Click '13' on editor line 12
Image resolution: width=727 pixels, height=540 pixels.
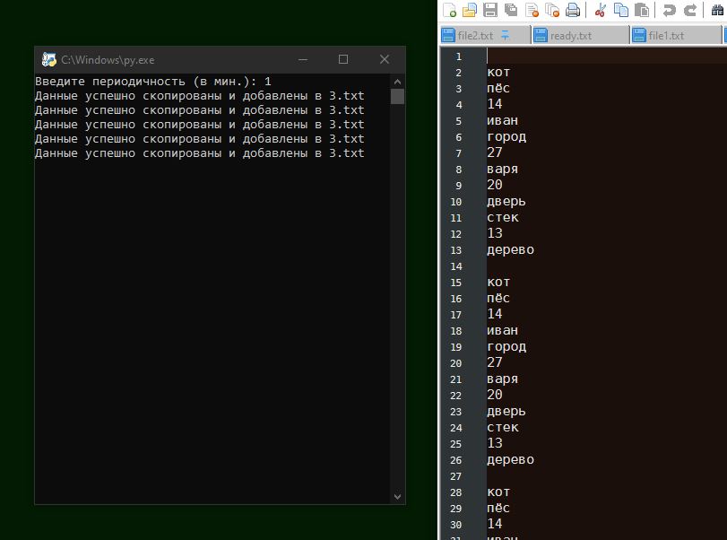click(x=495, y=233)
